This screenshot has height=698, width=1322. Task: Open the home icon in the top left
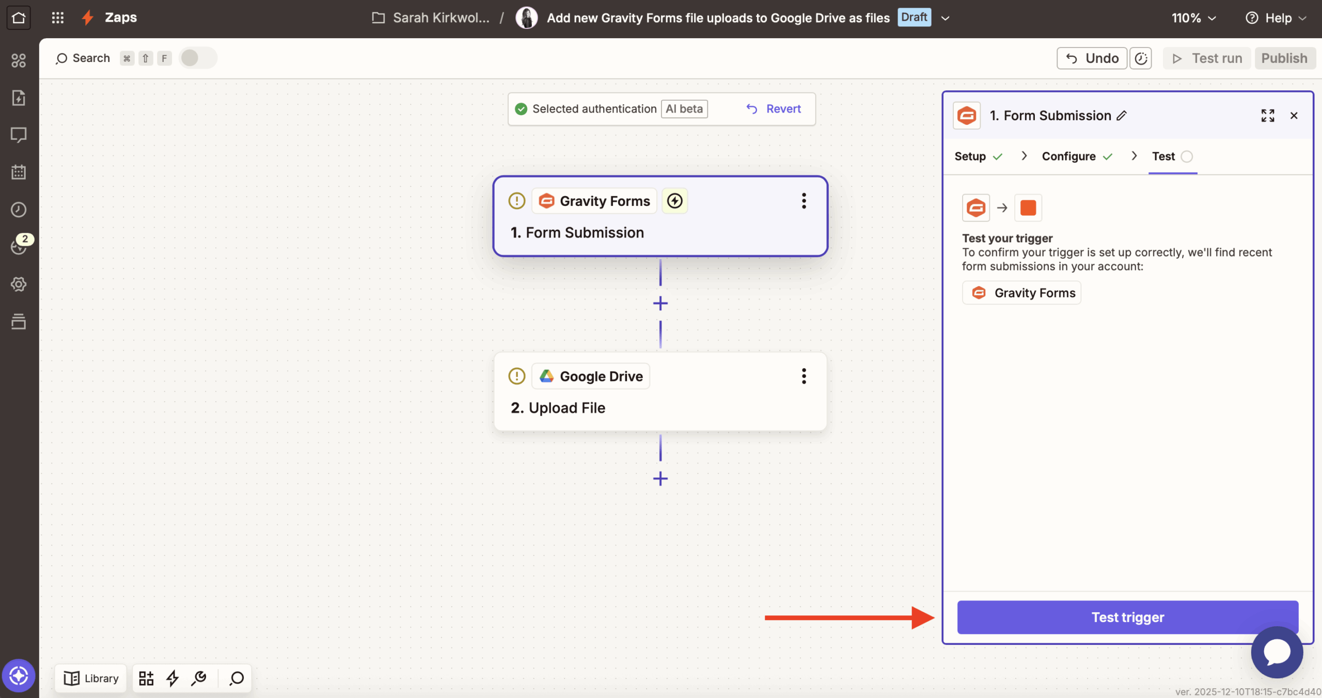(19, 17)
